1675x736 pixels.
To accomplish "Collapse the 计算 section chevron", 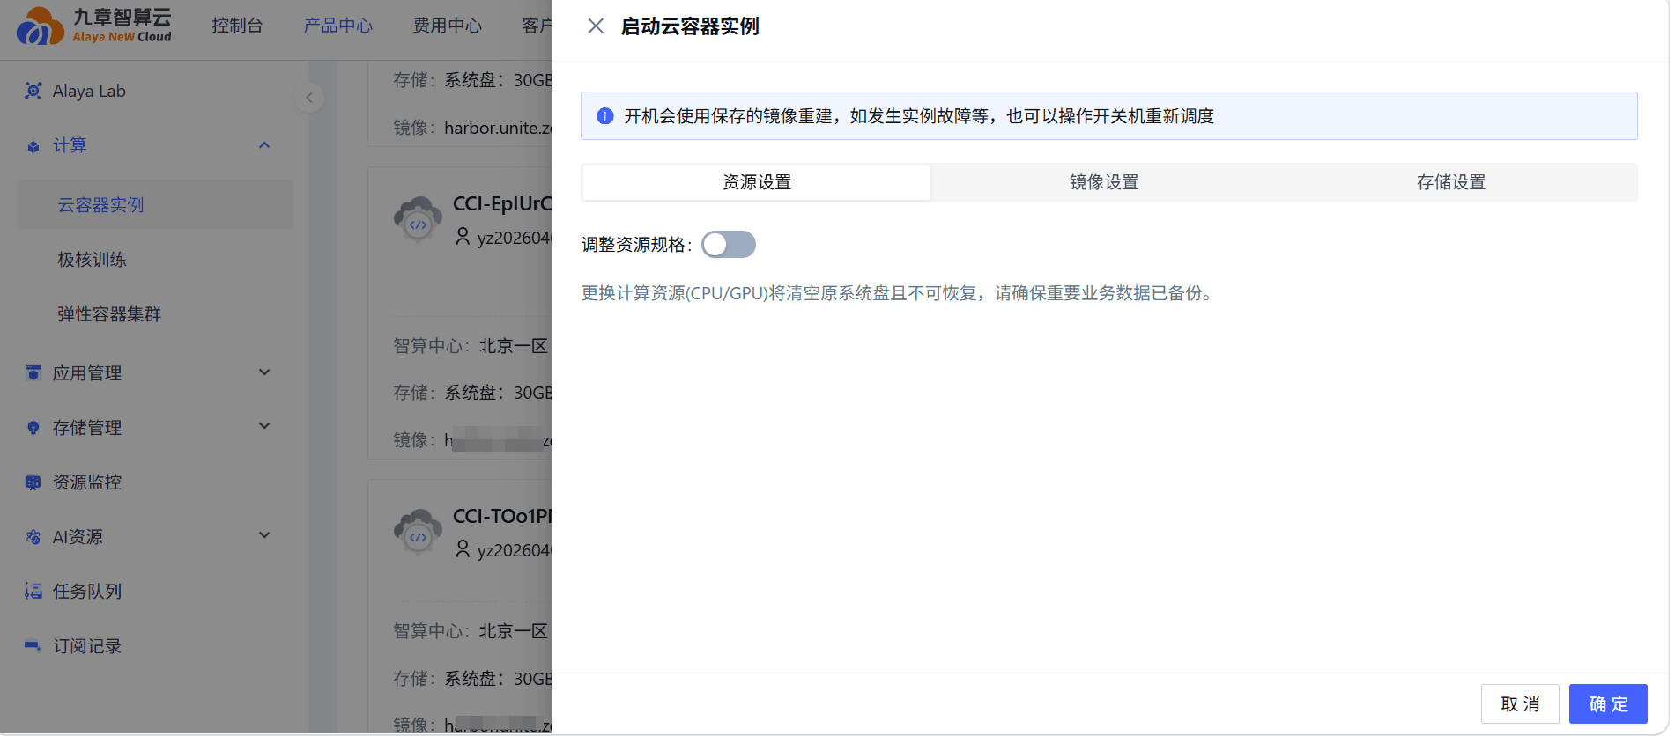I will [x=264, y=145].
